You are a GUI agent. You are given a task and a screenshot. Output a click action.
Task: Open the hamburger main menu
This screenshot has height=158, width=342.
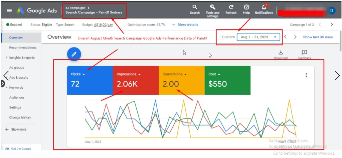9,10
